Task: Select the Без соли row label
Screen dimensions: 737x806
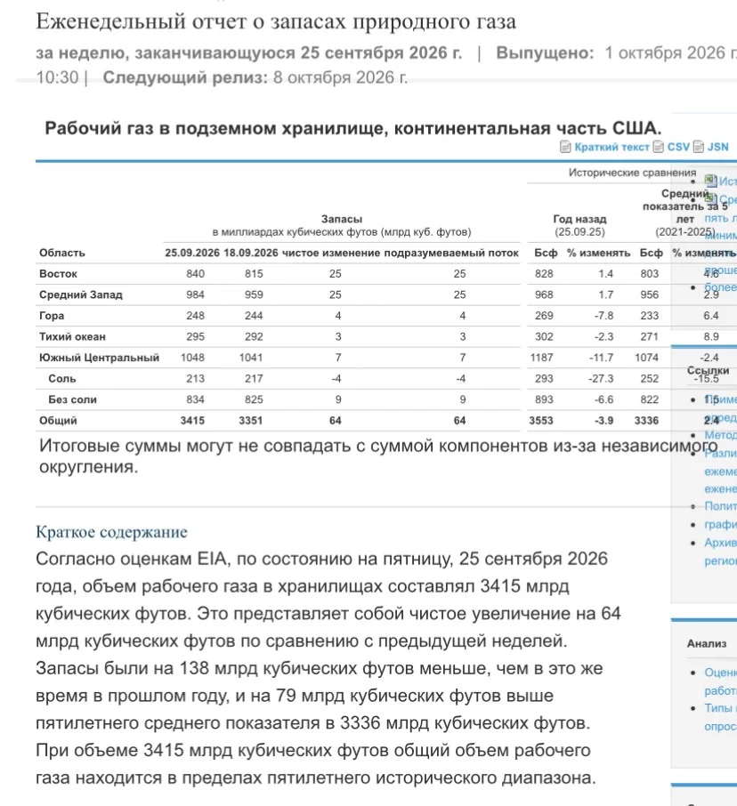Action: 72,399
